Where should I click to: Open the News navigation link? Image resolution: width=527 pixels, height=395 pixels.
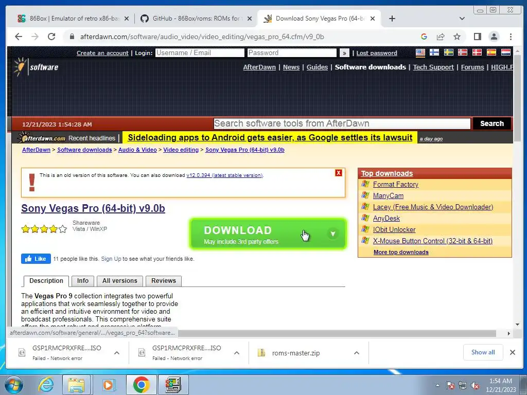(x=291, y=67)
